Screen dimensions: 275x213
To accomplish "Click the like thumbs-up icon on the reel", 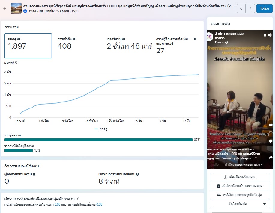I will pos(271,125).
